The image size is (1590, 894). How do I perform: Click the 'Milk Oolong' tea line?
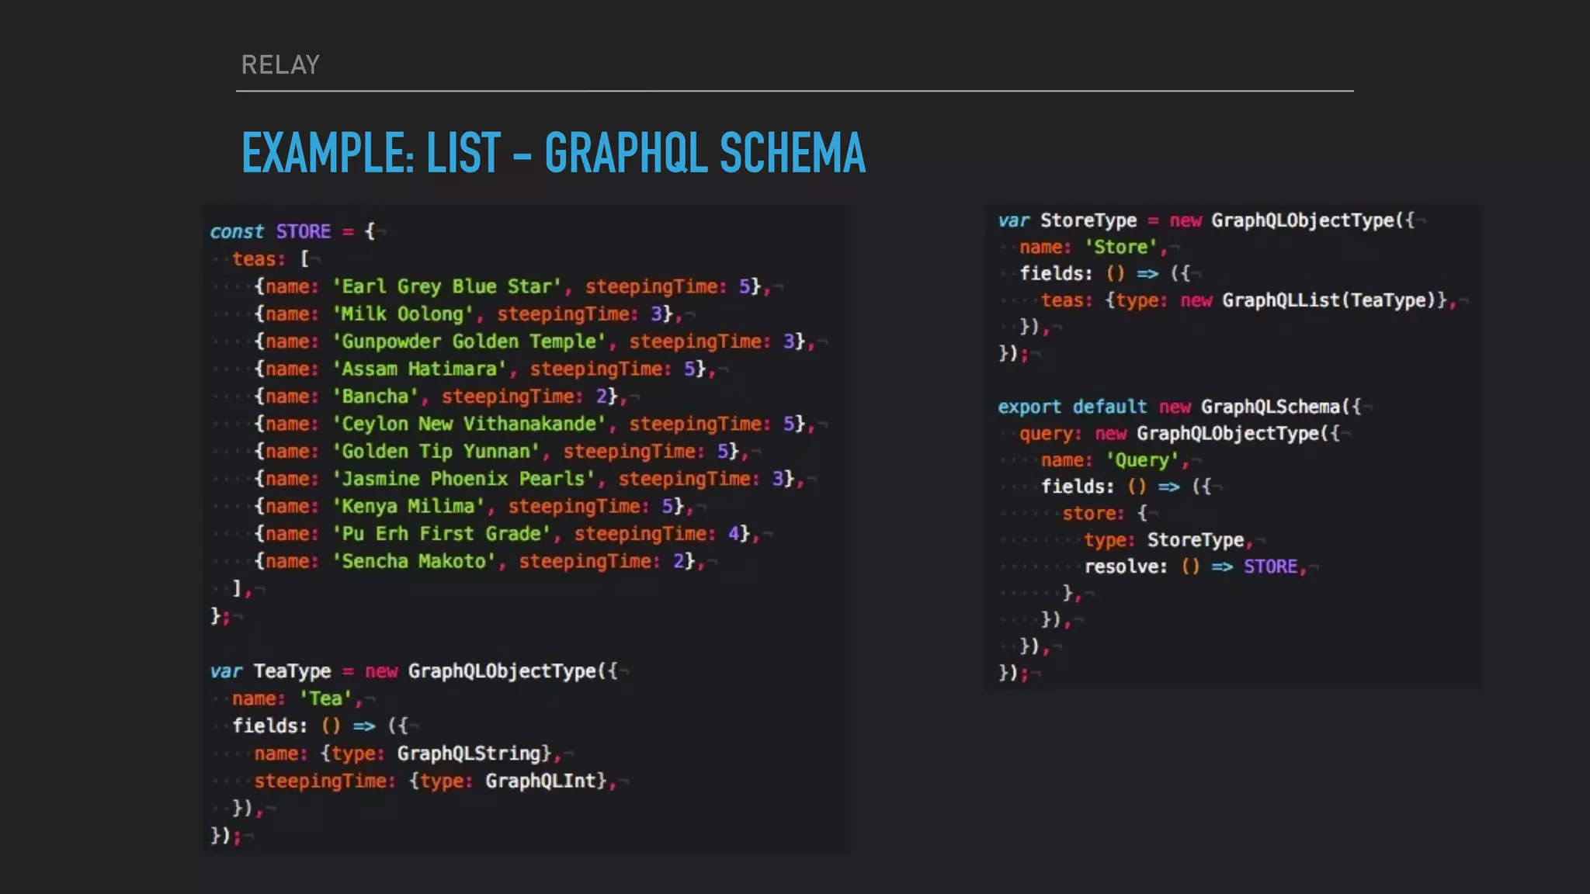(x=403, y=314)
